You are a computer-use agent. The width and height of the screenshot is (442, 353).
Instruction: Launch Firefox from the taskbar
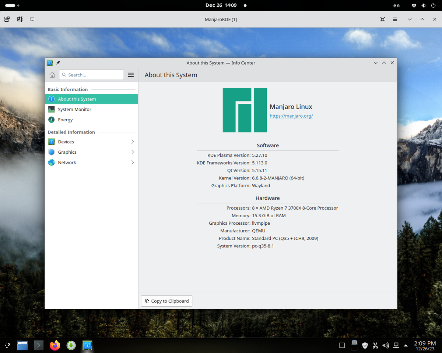pos(55,345)
